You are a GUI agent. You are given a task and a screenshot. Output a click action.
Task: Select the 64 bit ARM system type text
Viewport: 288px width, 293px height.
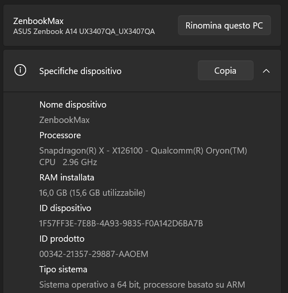pyautogui.click(x=142, y=285)
